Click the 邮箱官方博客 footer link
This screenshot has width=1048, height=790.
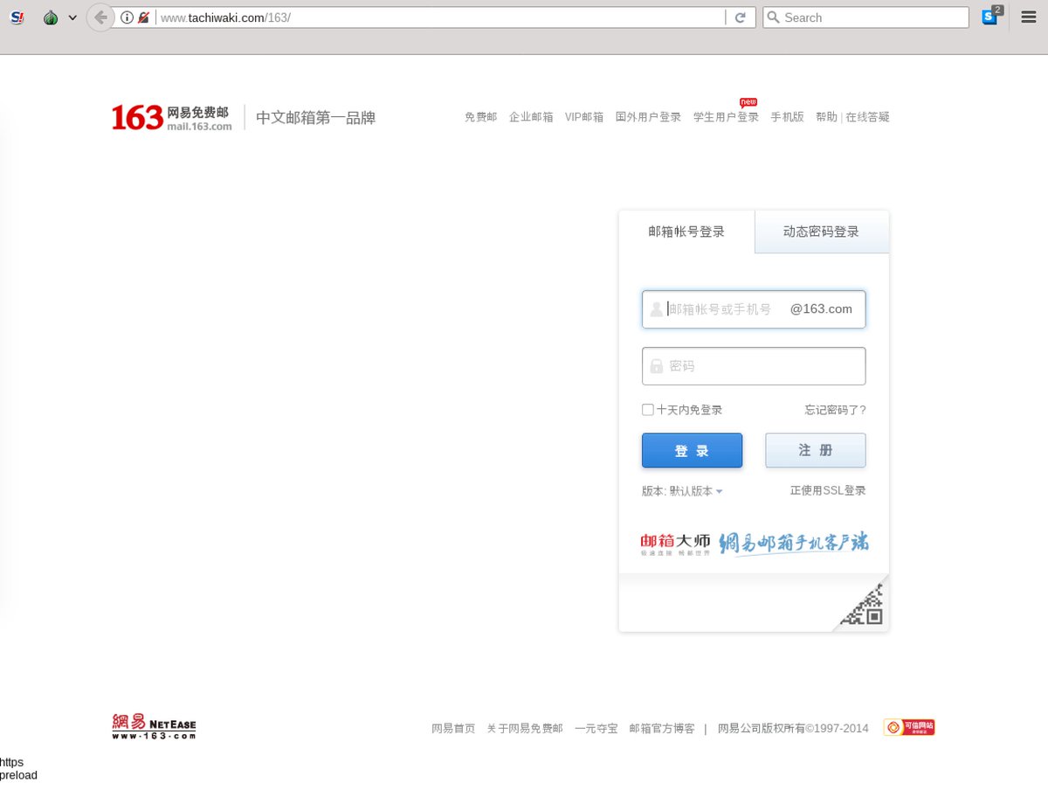[662, 728]
